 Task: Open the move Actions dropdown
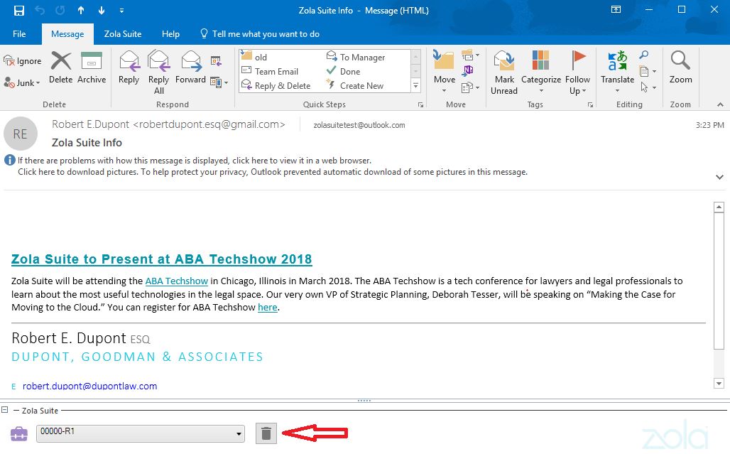coord(470,87)
